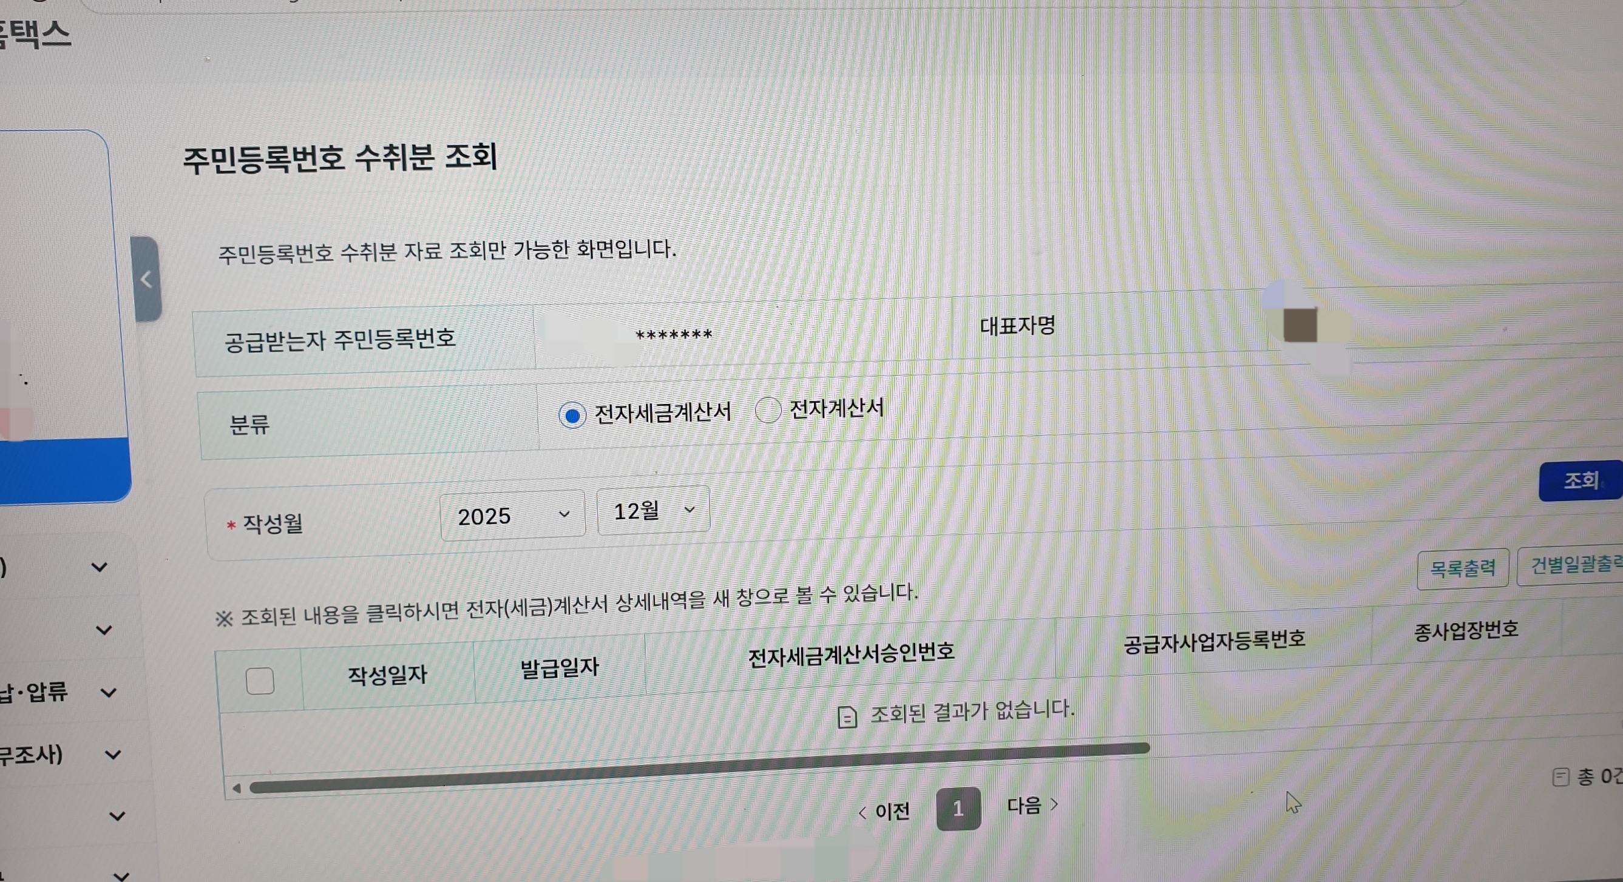Click the 목록출력 button
Screen dimensions: 1623x882
pyautogui.click(x=1462, y=568)
